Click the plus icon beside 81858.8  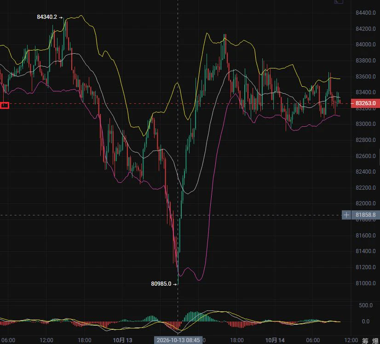tap(346, 215)
